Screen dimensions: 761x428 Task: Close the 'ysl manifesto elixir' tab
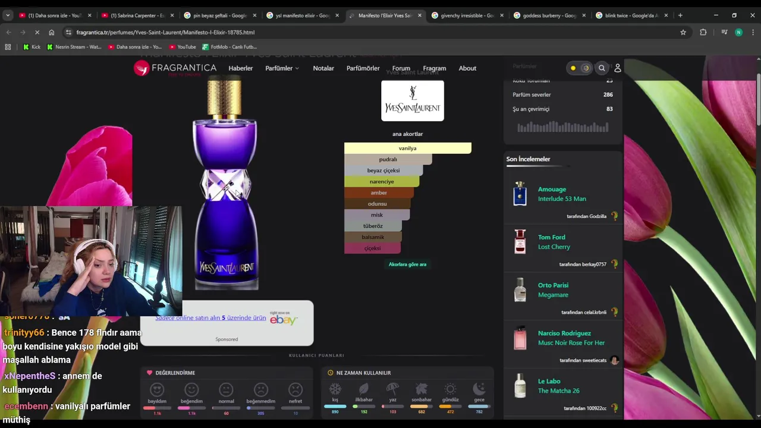pyautogui.click(x=337, y=15)
